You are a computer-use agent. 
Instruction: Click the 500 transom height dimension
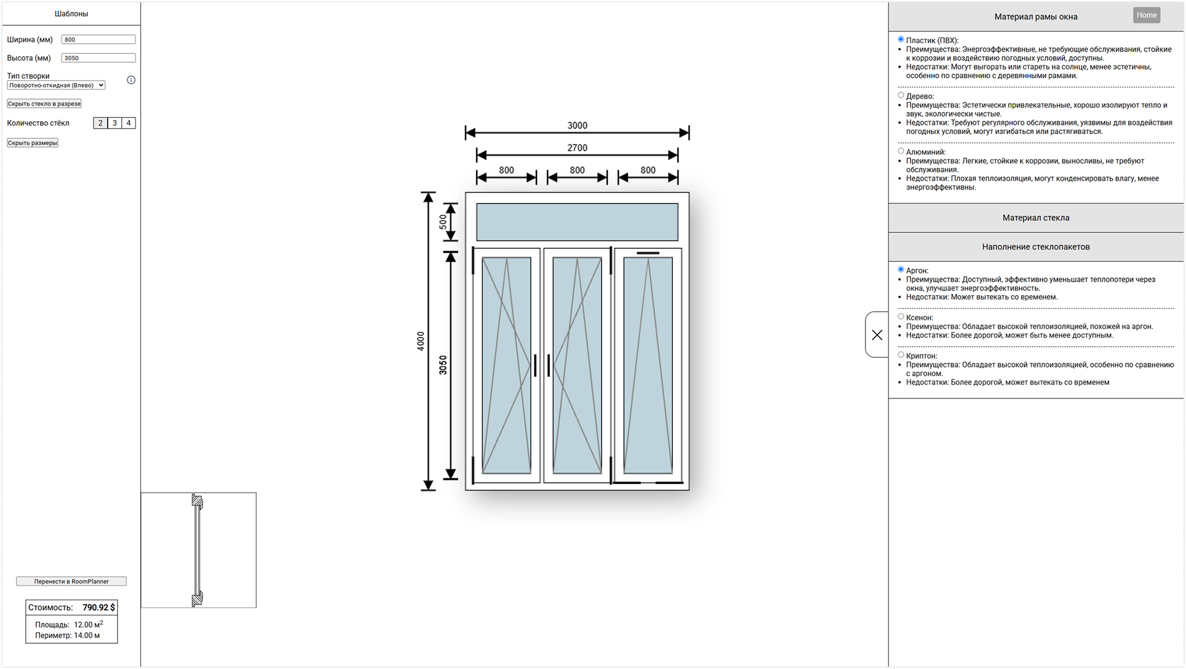[x=443, y=222]
